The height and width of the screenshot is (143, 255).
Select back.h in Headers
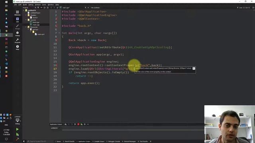click(35, 17)
